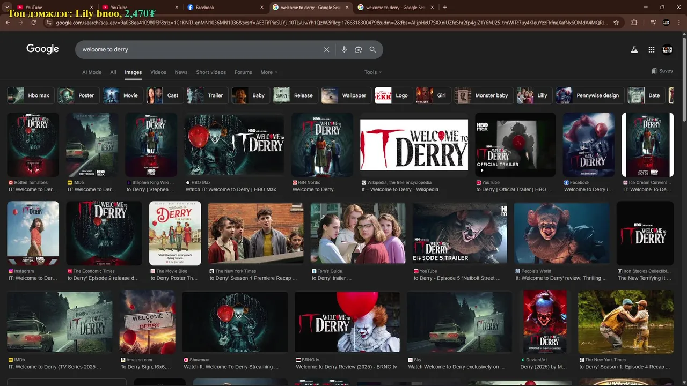This screenshot has width=687, height=386.
Task: Open the BRNG.tv red balloon image
Action: 347,322
